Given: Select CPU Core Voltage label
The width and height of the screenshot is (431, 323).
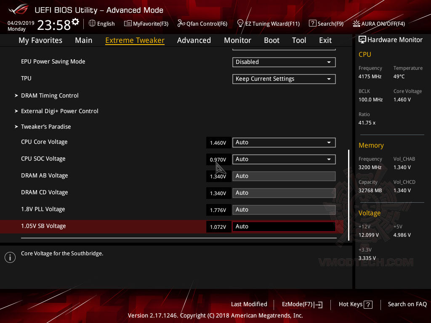Looking at the screenshot, I should click(x=44, y=142).
